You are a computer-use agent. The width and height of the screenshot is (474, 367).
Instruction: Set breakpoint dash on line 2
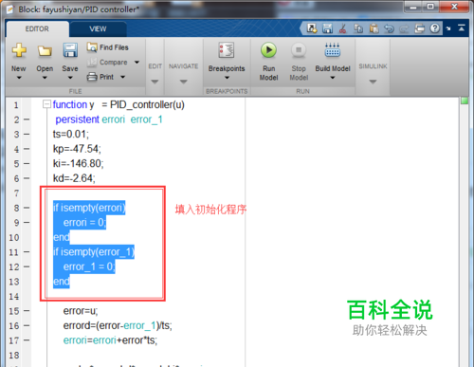pos(27,119)
